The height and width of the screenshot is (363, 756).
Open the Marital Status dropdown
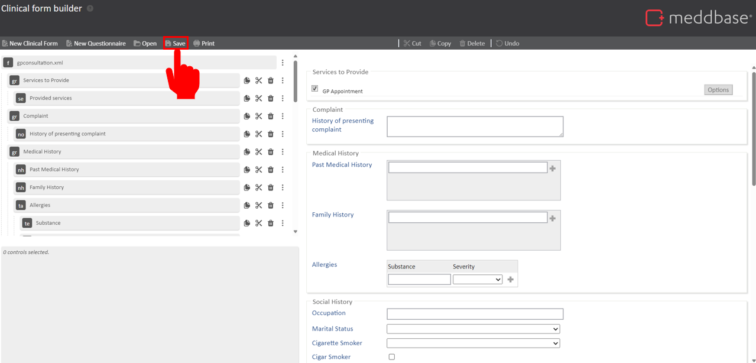(473, 329)
